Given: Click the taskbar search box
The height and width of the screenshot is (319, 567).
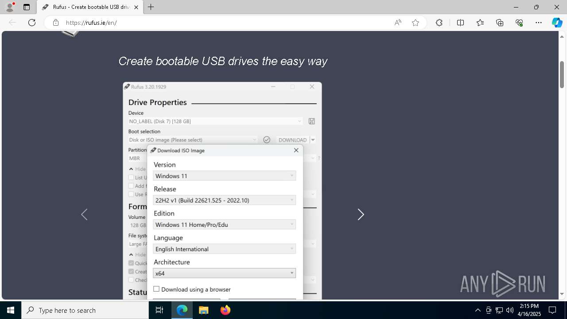Looking at the screenshot, I should [x=85, y=310].
